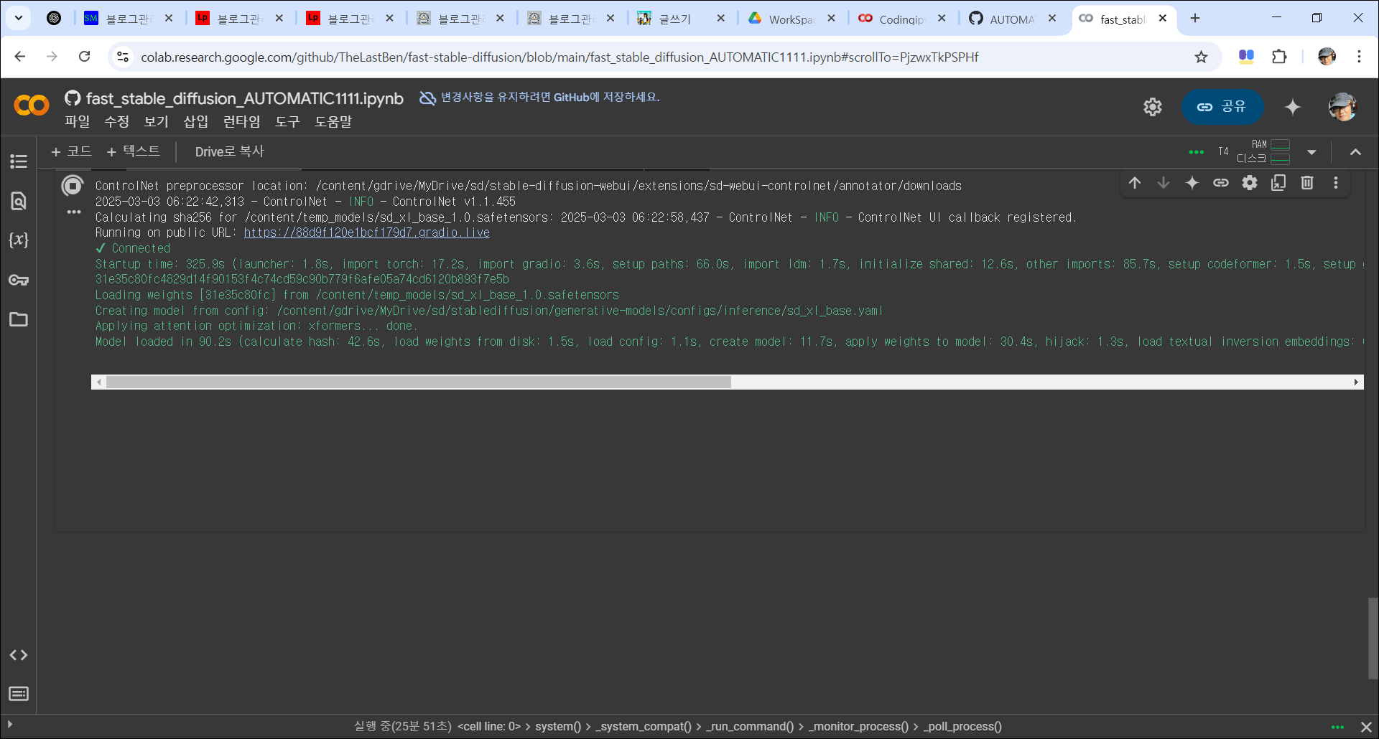Image resolution: width=1379 pixels, height=739 pixels.
Task: Open browser tab search dropdown
Action: [19, 18]
